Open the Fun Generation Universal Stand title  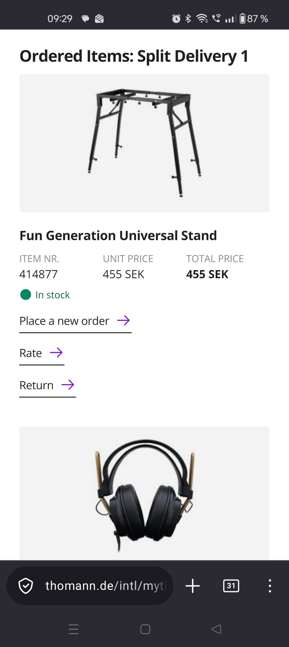pyautogui.click(x=118, y=235)
